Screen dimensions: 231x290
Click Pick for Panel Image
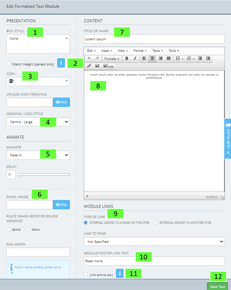coord(61,205)
